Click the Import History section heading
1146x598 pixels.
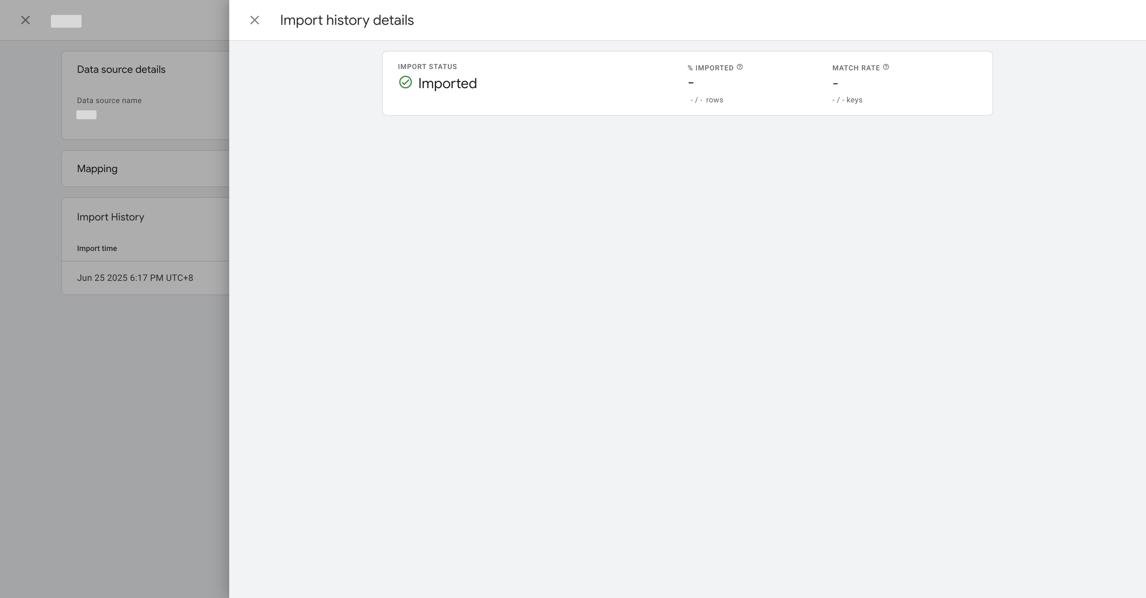tap(110, 217)
